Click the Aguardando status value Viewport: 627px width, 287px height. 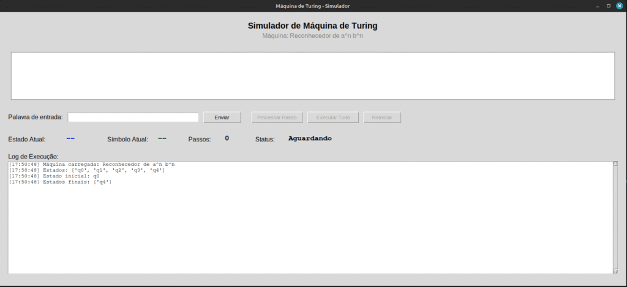310,138
